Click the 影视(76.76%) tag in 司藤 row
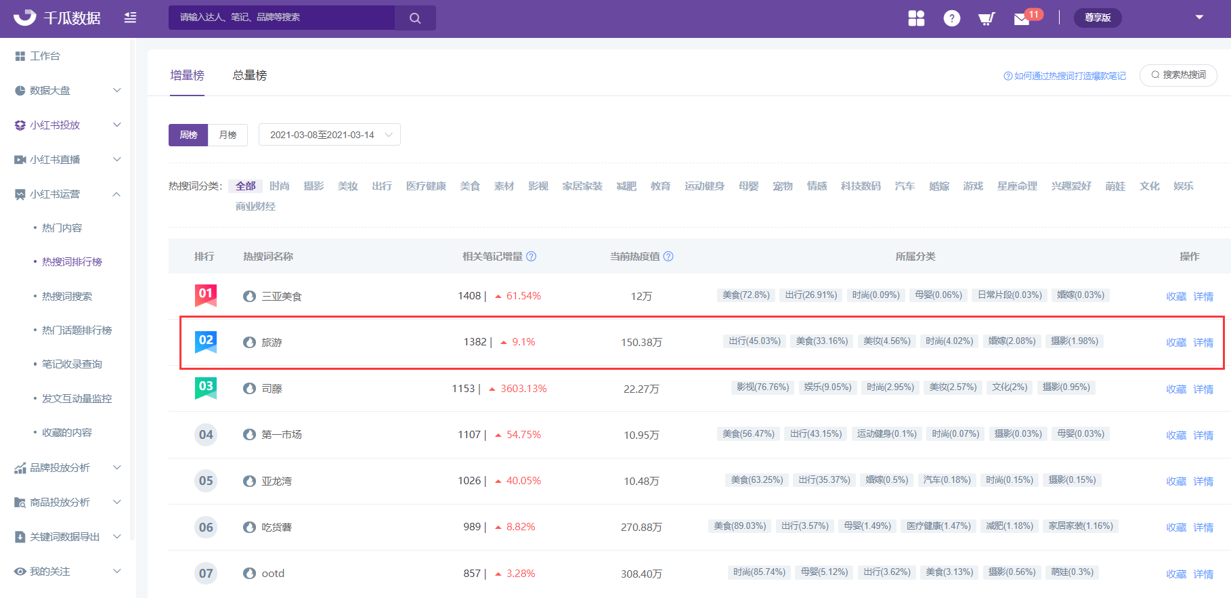 [762, 387]
